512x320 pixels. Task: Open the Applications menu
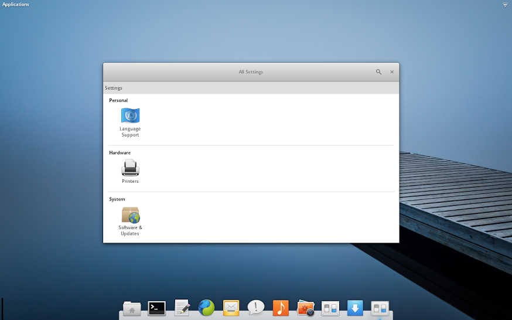(16, 4)
